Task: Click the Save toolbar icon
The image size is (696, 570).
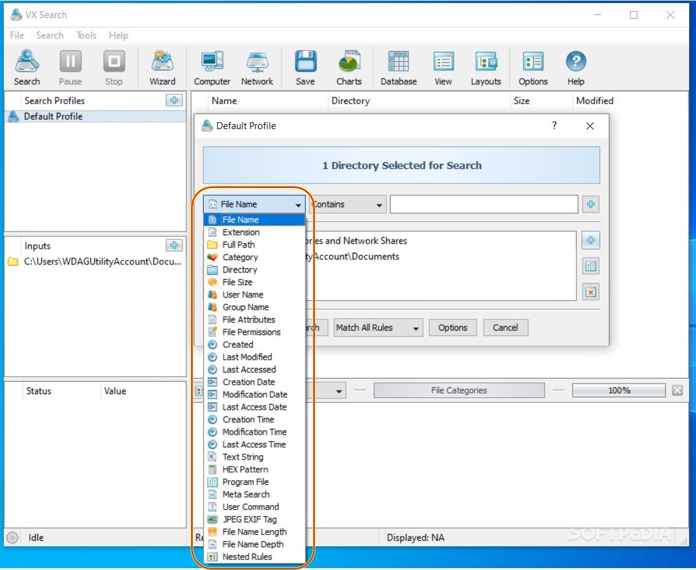Action: [x=305, y=67]
